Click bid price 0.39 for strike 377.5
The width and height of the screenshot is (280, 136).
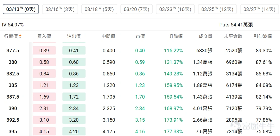[44, 51]
